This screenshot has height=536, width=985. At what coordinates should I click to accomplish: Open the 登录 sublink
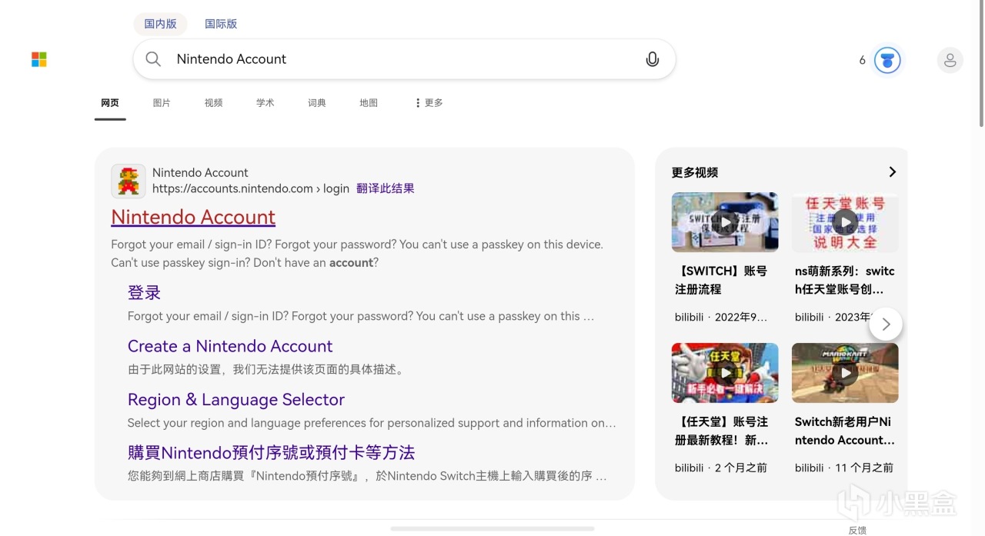click(144, 293)
